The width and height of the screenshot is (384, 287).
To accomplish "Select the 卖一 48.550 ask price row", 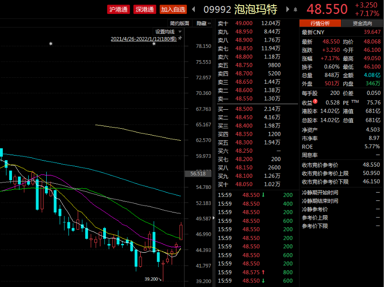I will pos(249,99).
